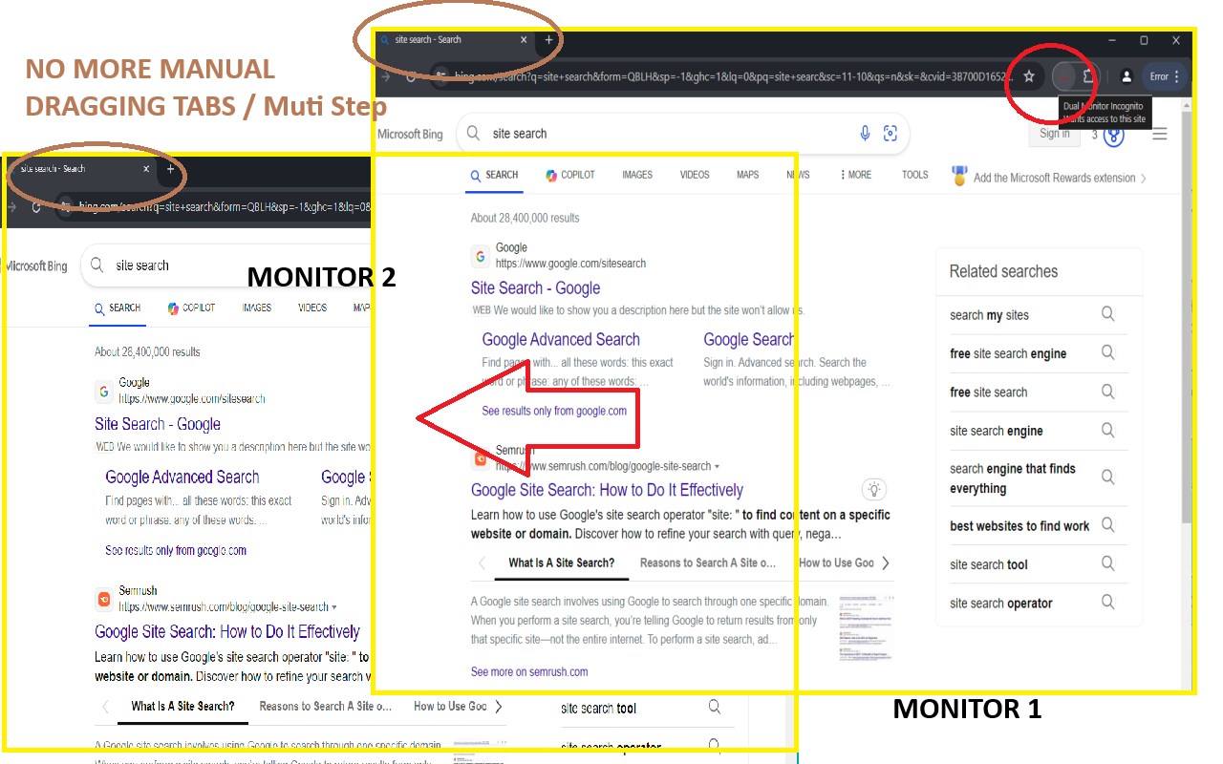Click 'See results only from google.com' on Monitor 2
Viewport: 1223px width, 764px height.
point(176,550)
